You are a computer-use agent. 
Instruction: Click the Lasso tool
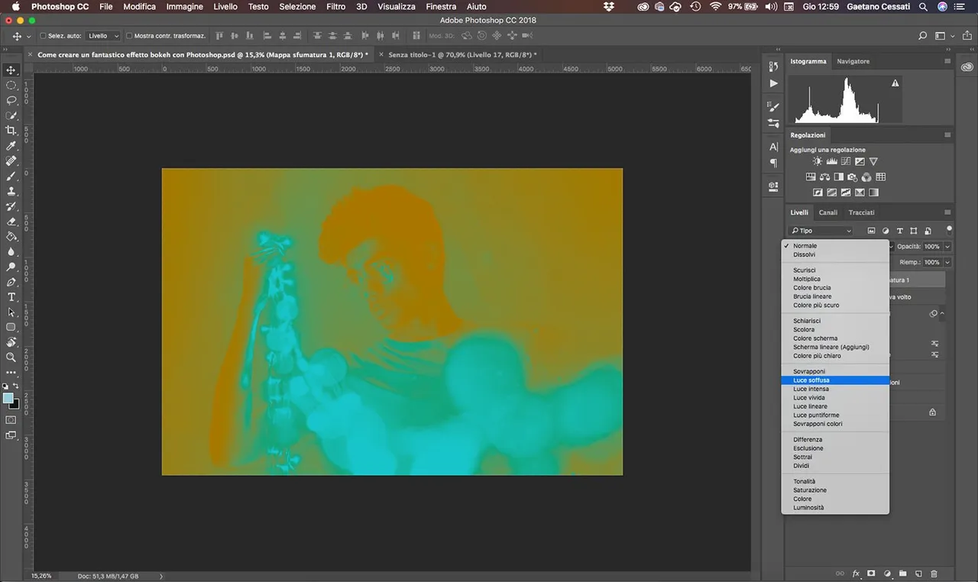click(11, 100)
